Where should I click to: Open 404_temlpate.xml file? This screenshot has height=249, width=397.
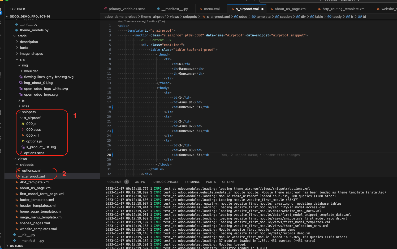[34, 182]
